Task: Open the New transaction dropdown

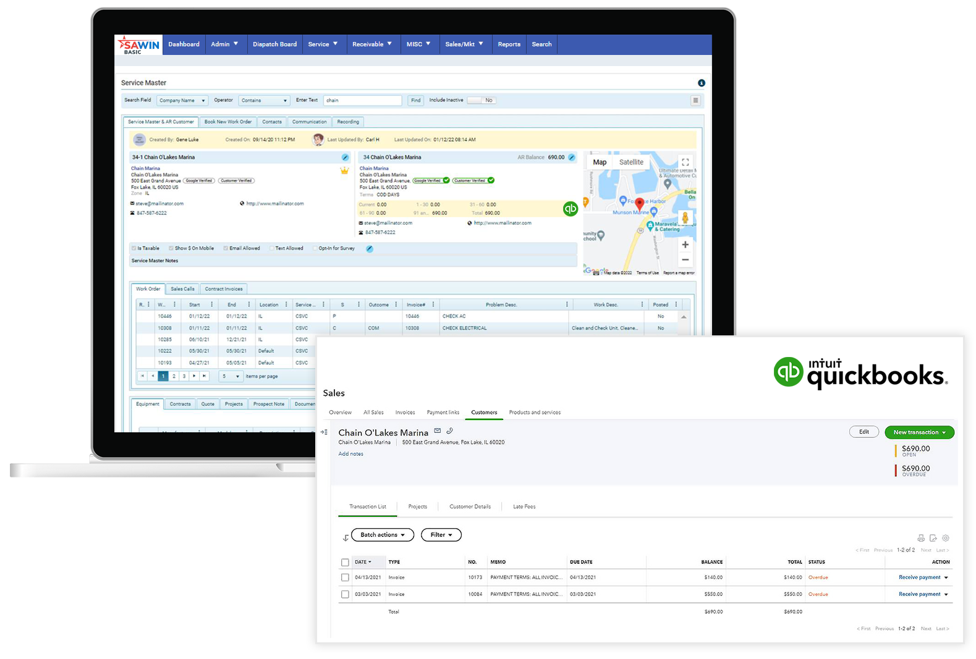Action: point(919,432)
